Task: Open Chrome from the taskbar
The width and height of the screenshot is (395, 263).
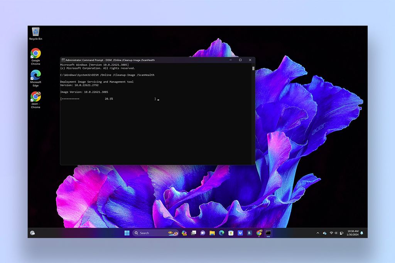Action: (x=259, y=233)
